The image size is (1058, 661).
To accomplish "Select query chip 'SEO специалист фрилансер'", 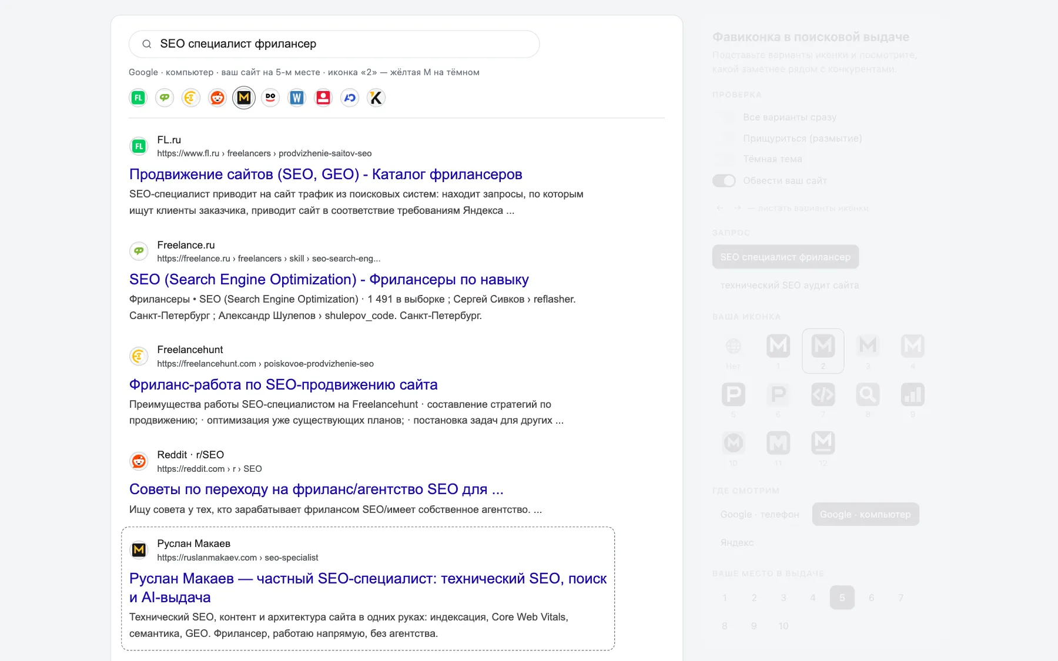I will 785,257.
